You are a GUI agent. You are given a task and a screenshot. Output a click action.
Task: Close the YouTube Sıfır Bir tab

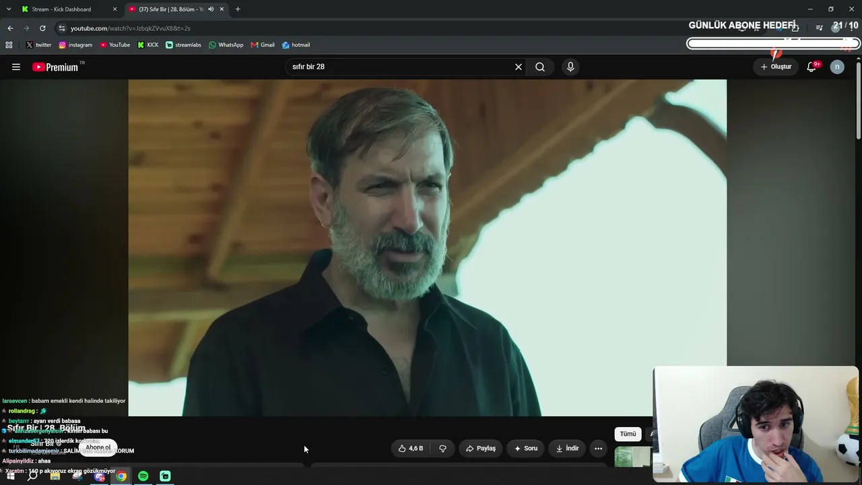click(x=222, y=9)
